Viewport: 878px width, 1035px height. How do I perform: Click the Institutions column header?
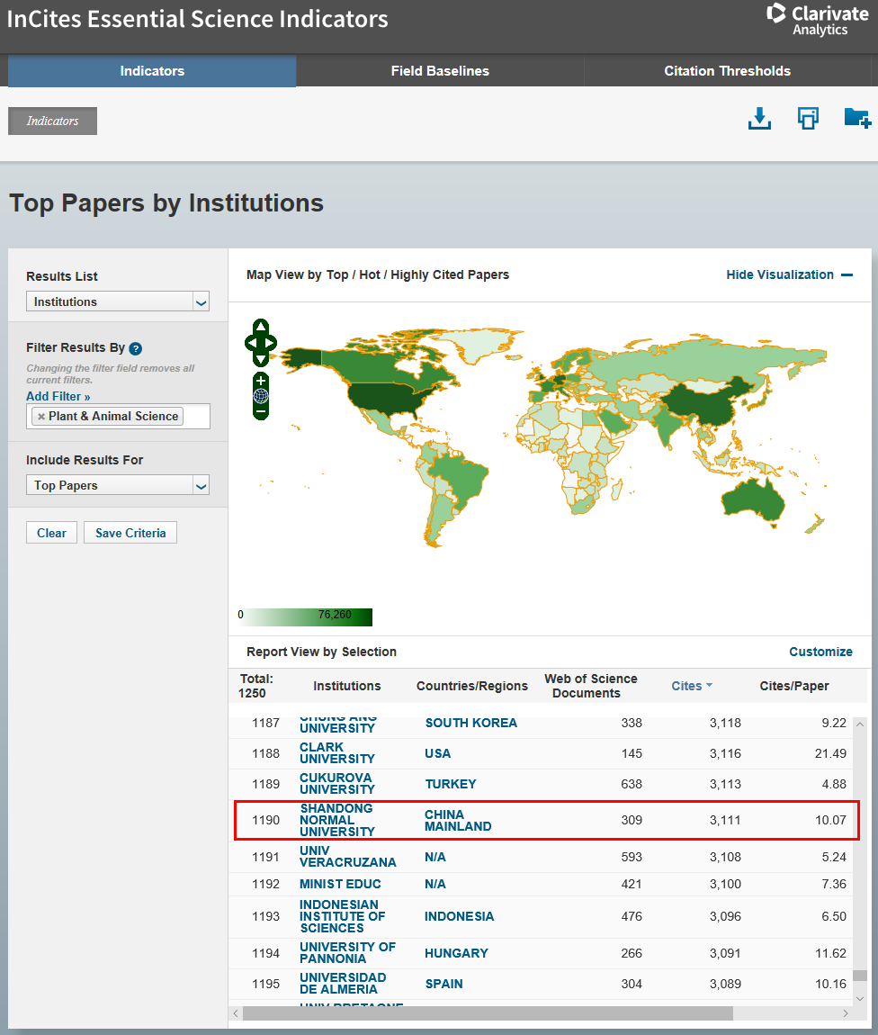(347, 686)
